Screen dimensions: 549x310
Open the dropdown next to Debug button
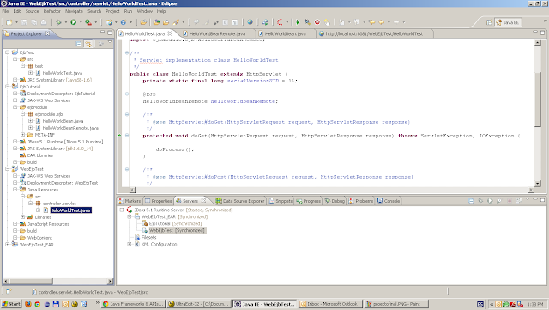65,22
